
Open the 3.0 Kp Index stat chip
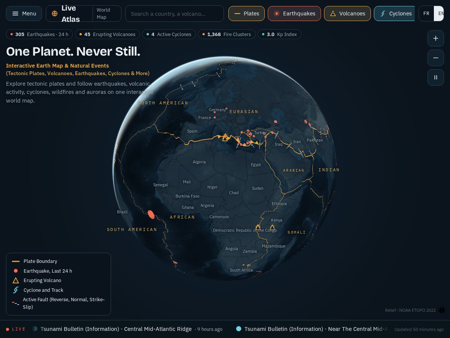pos(279,34)
